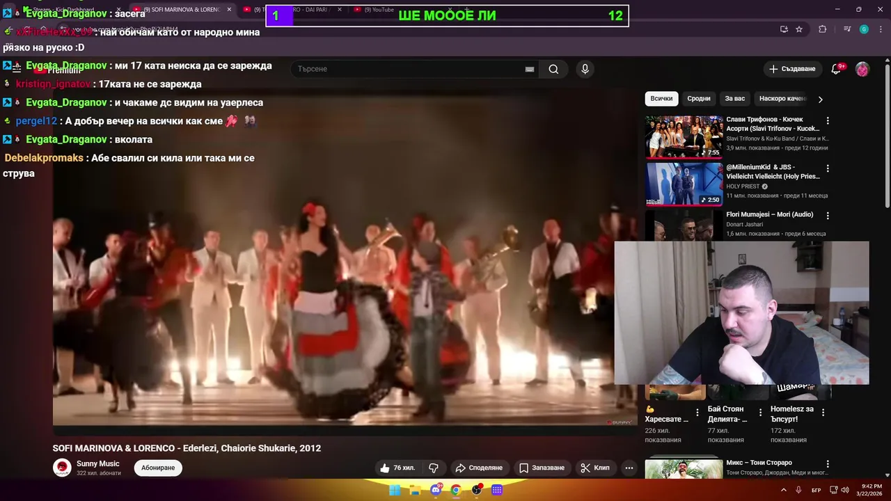Open Google Chrome from the taskbar

[x=456, y=490]
